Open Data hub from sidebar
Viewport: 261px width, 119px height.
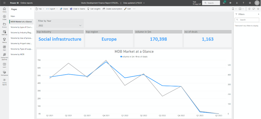5,33
